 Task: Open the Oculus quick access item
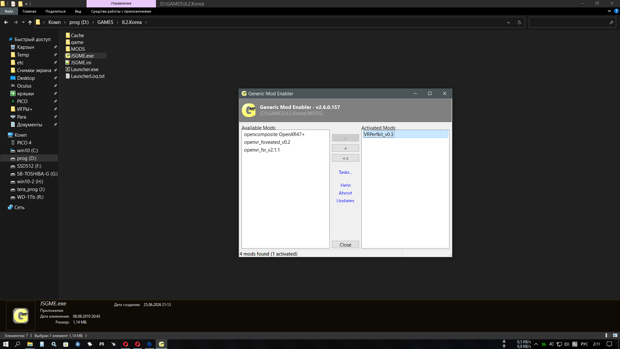[24, 86]
